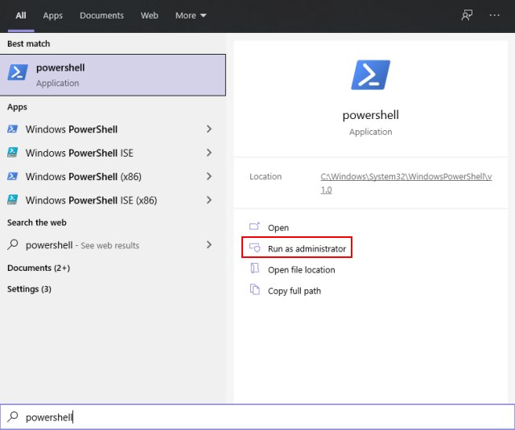Click the magnifier icon in search box

click(x=13, y=416)
